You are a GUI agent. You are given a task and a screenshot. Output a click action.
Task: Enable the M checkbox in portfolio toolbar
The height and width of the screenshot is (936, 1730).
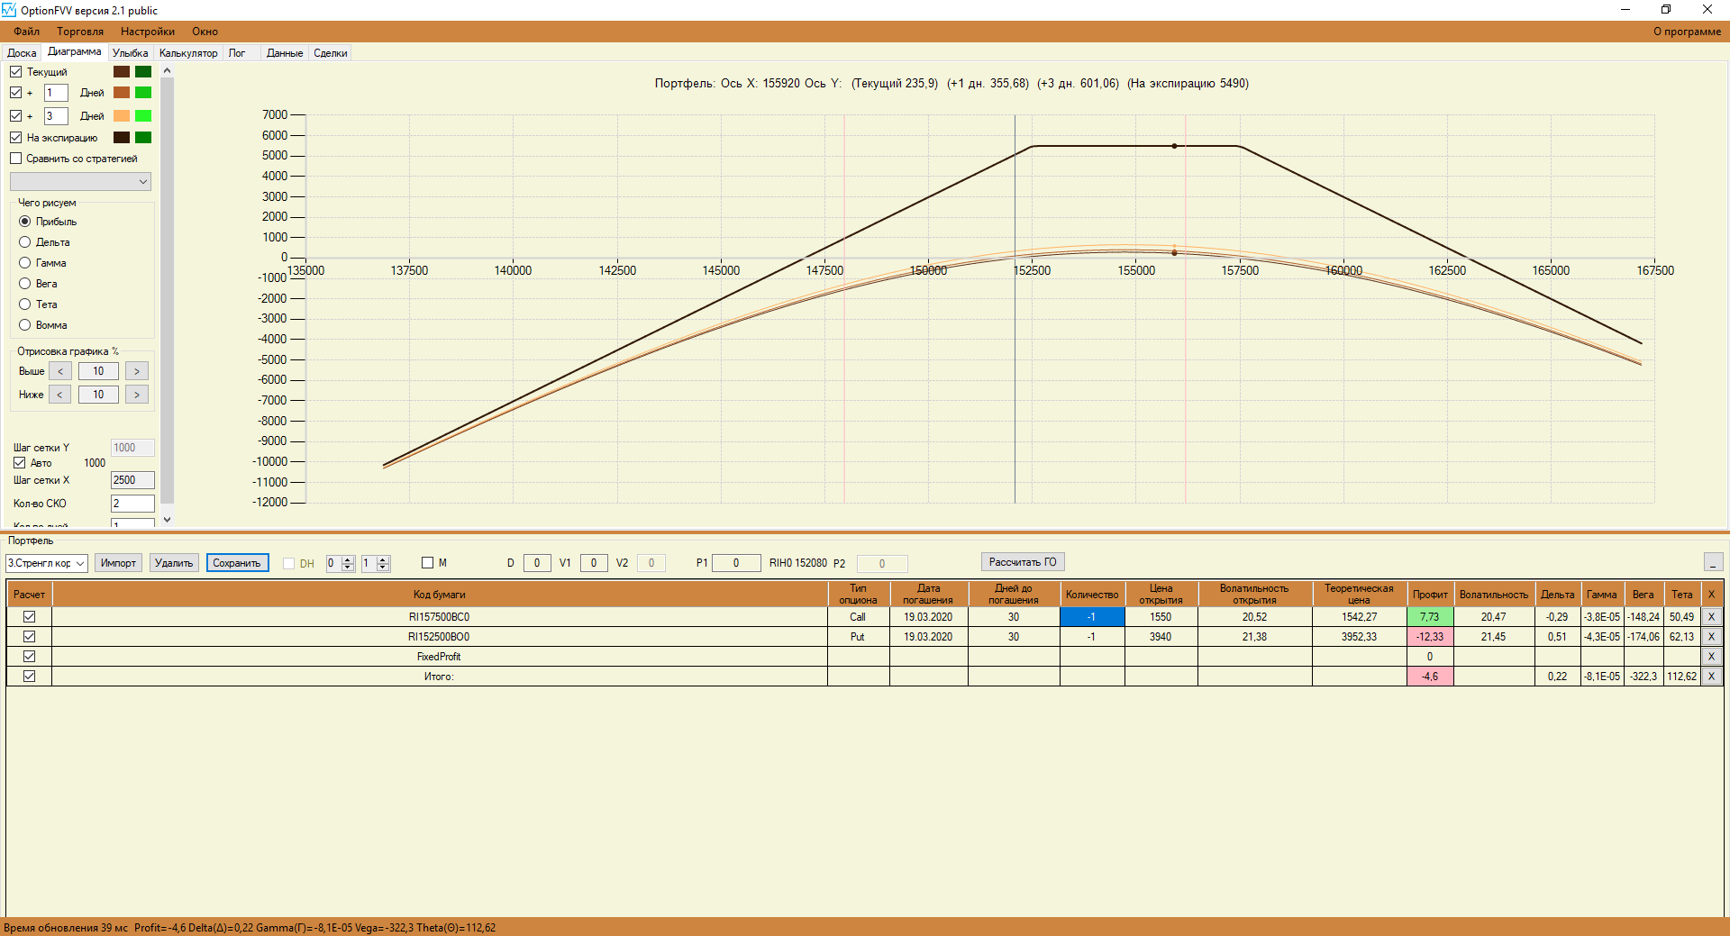pos(428,563)
